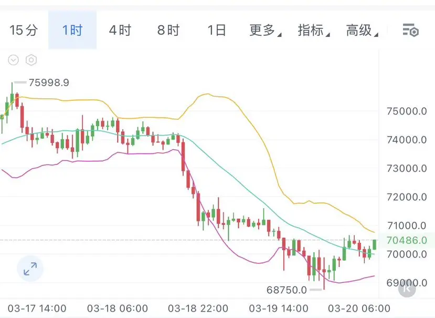Image resolution: width=435 pixels, height=318 pixels.
Task: Expand chart to fullscreen with arrows icon
Action: (x=30, y=270)
